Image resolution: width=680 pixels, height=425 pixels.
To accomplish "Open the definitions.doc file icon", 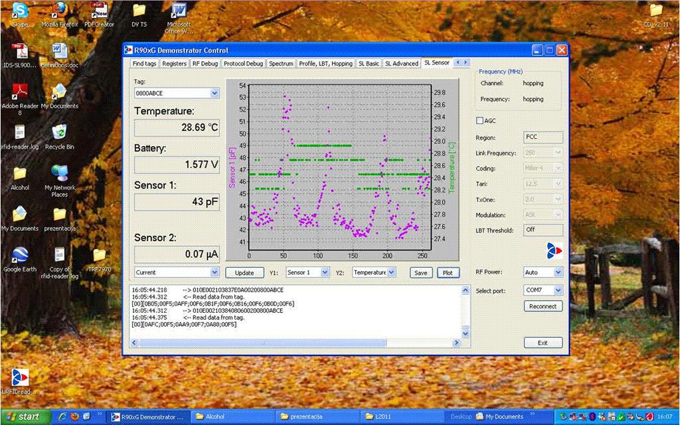I will (x=59, y=56).
